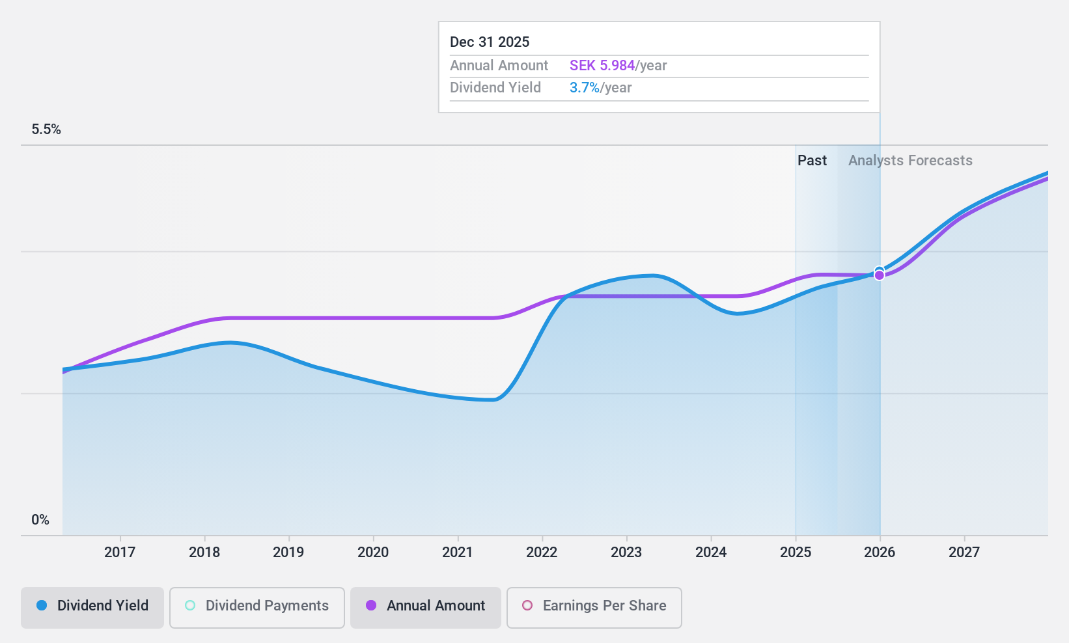Click the 2020 x-axis label
Screen dimensions: 1069x643
(x=373, y=553)
